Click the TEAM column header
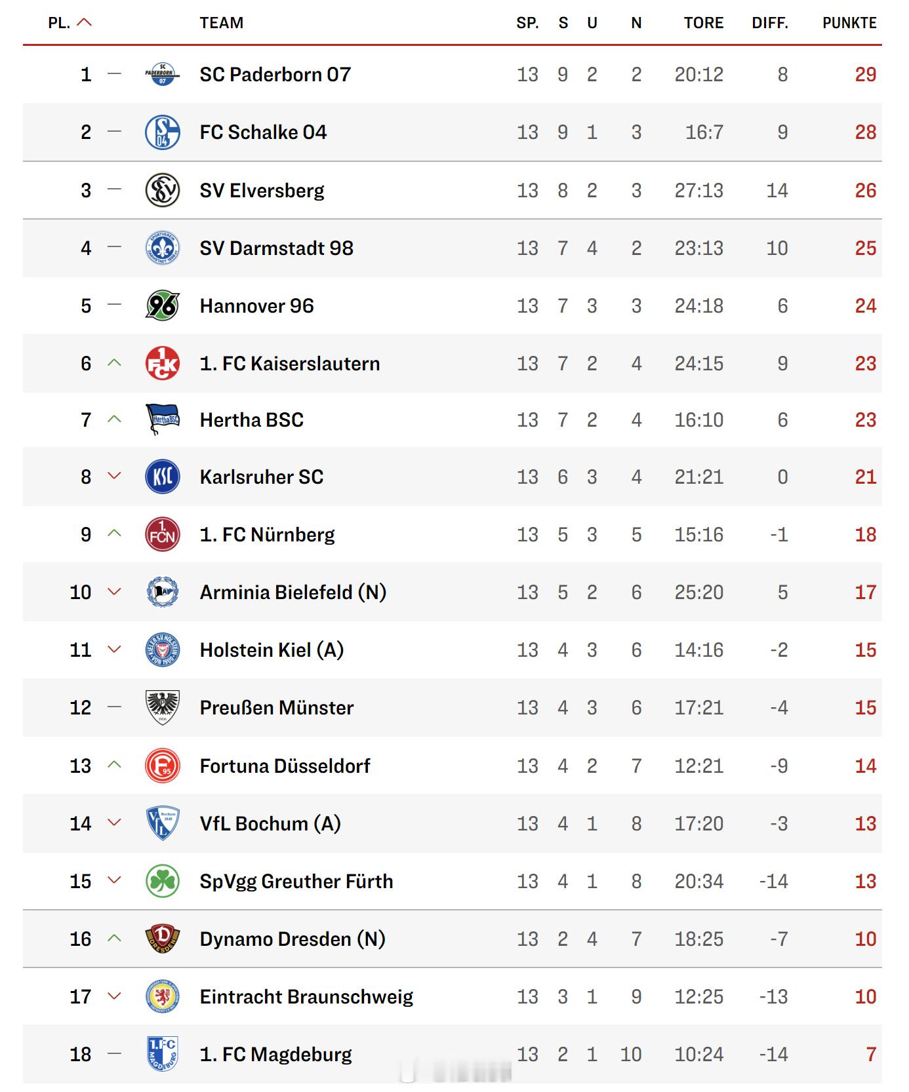The width and height of the screenshot is (909, 1092). [x=221, y=23]
